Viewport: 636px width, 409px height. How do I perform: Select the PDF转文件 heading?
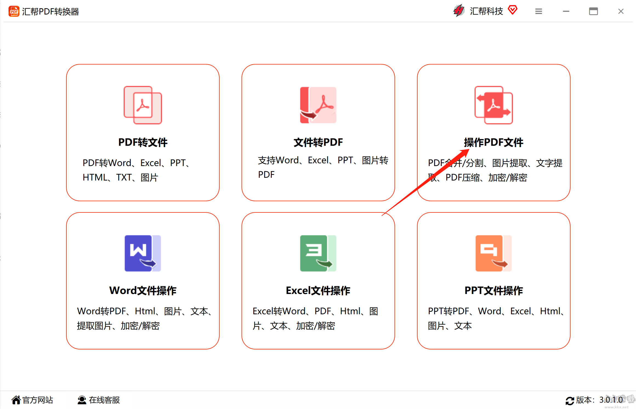143,142
